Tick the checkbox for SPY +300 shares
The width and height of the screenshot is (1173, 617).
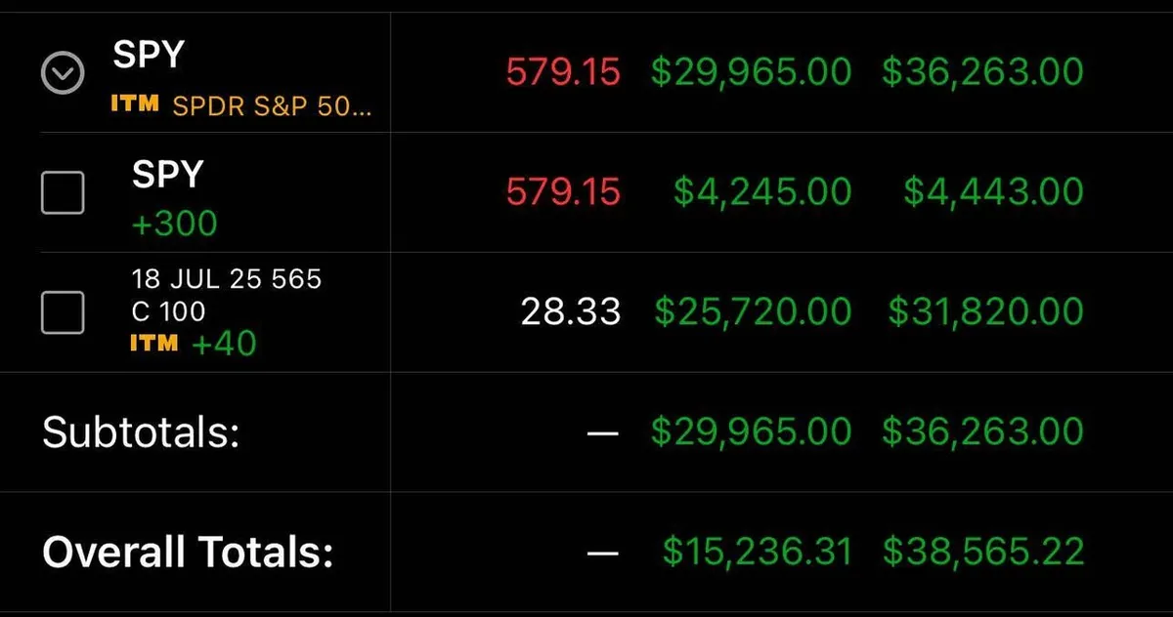(x=63, y=192)
